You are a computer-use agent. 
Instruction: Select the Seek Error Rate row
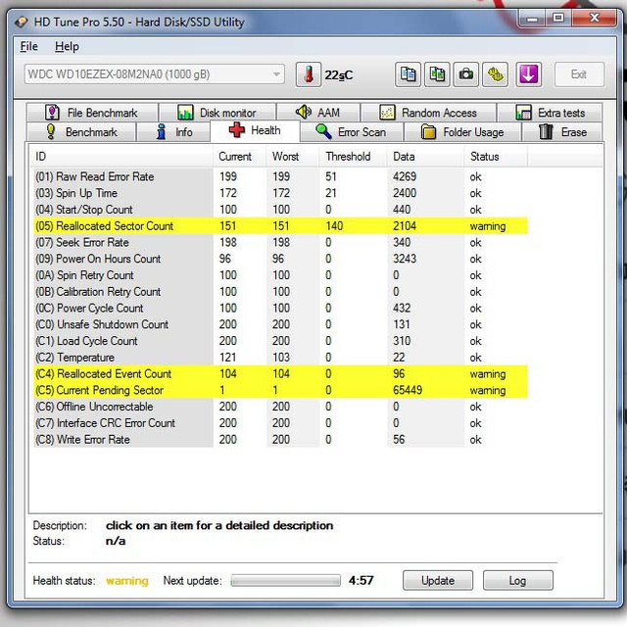tap(280, 242)
